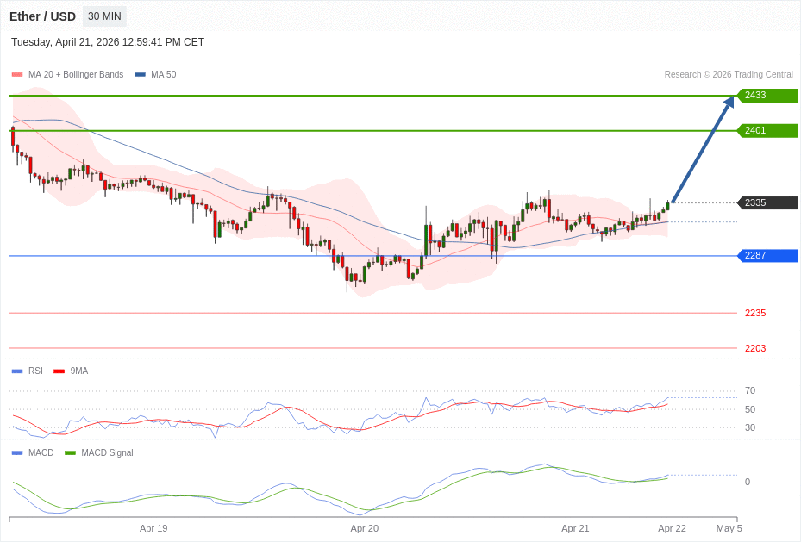Toggle the MA 50 legend entry

pos(155,75)
